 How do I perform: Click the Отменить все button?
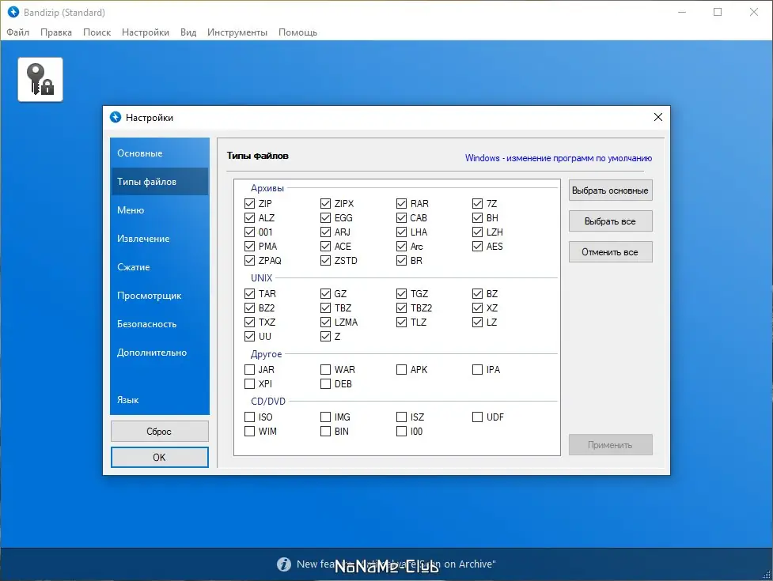610,251
